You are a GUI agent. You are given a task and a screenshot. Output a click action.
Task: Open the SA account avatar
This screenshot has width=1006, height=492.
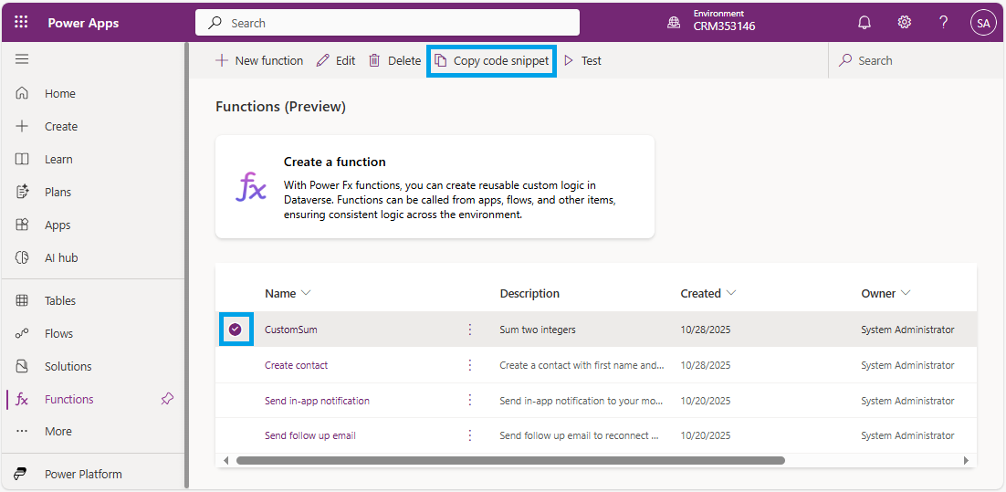pyautogui.click(x=982, y=23)
